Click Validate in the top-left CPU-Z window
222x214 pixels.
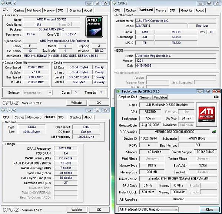pyautogui.click(x=76, y=103)
